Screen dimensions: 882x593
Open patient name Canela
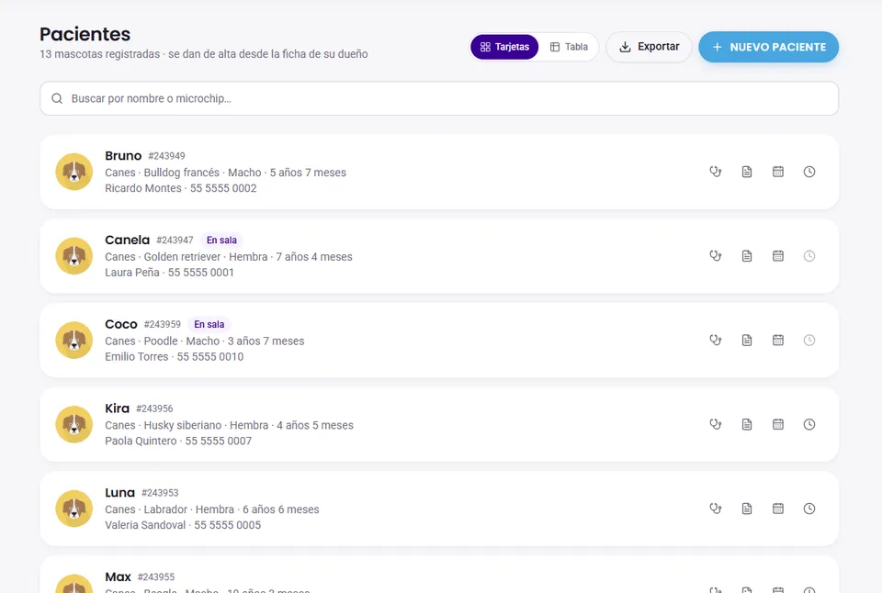[x=127, y=240]
